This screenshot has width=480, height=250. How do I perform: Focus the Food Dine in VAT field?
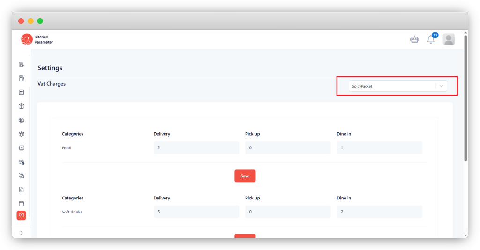tap(379, 148)
